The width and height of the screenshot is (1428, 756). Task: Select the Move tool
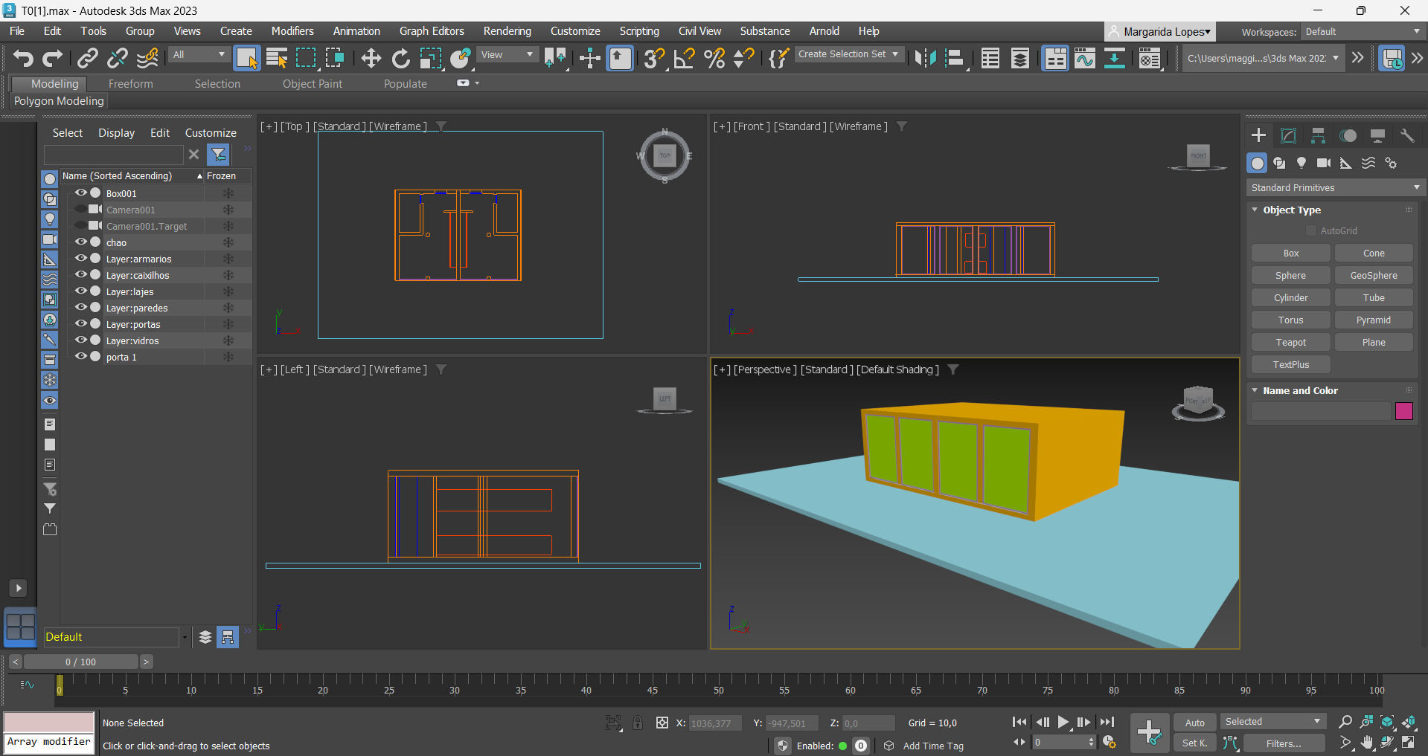click(371, 58)
